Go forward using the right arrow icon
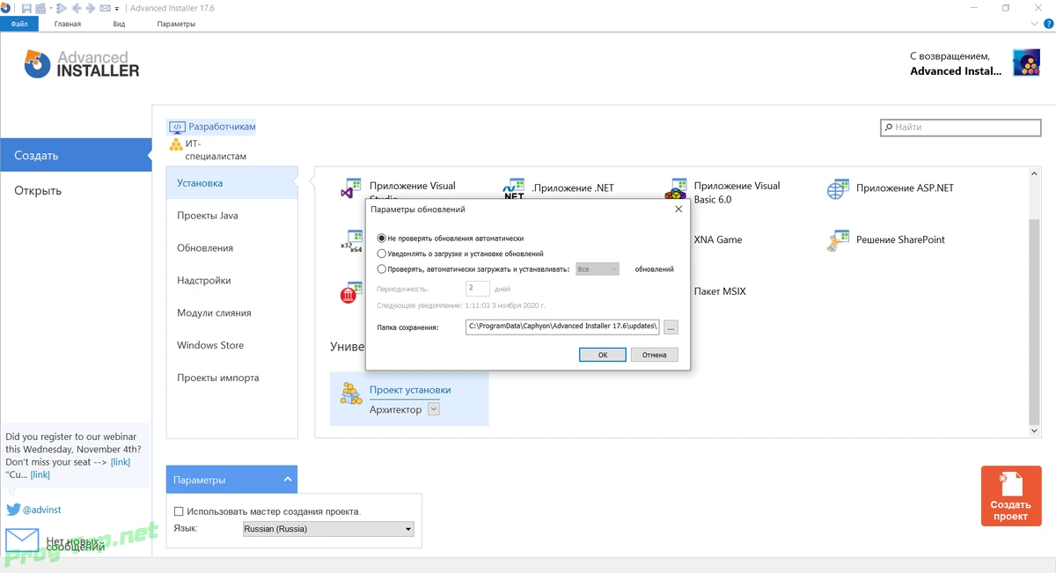 [x=91, y=8]
